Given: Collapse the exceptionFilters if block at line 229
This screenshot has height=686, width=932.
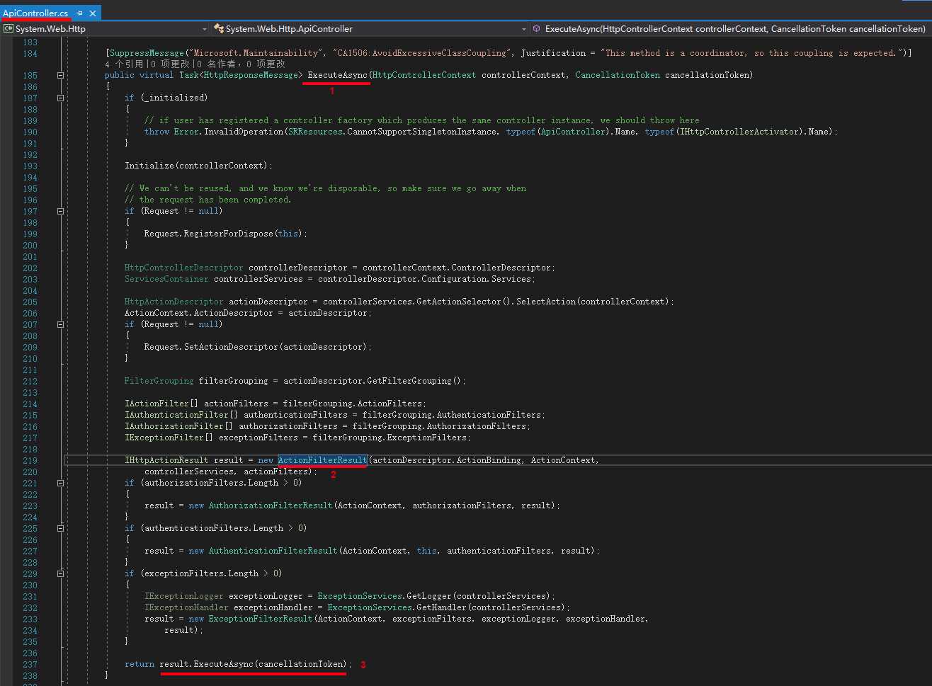Looking at the screenshot, I should (x=60, y=573).
